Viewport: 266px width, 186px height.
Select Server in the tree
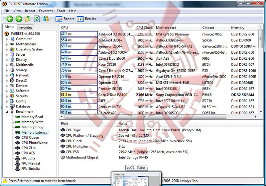pos(21,54)
